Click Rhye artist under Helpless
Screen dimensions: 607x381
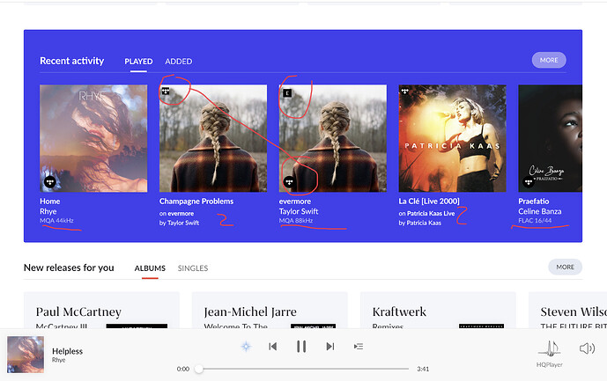click(59, 360)
